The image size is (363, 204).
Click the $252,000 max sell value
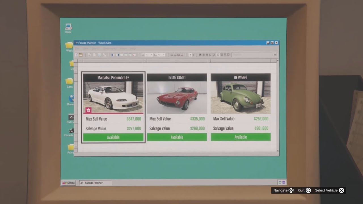tap(261, 119)
